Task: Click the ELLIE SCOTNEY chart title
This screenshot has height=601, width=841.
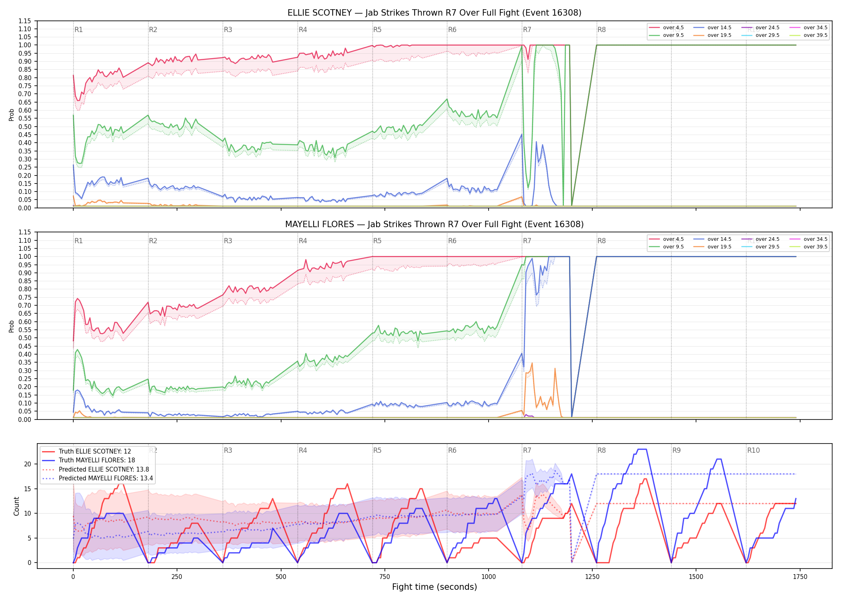Action: click(435, 13)
